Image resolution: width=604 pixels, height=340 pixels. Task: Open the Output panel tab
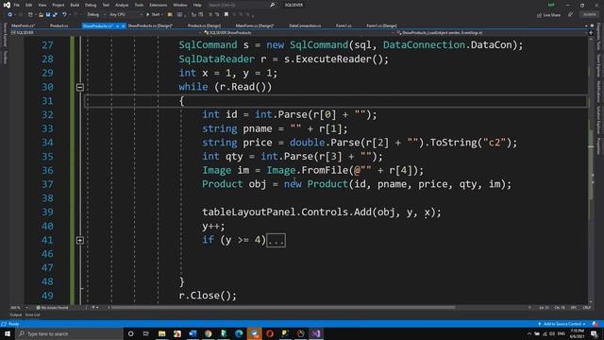pyautogui.click(x=16, y=314)
